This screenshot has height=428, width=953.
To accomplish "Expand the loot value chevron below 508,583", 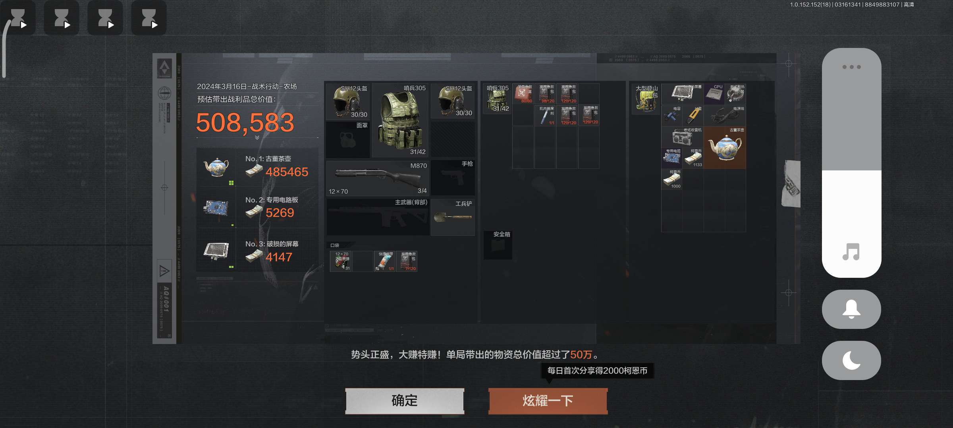I will pyautogui.click(x=257, y=138).
